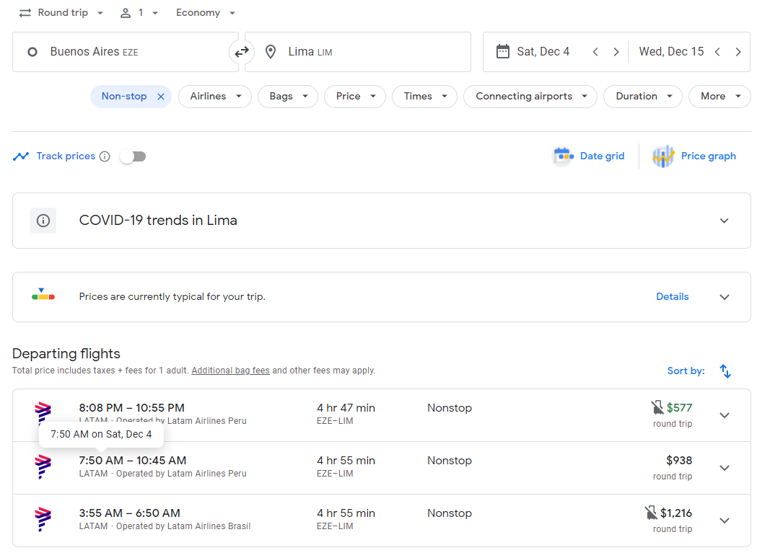This screenshot has height=558, width=757.
Task: Click the $577 round trip price
Action: pyautogui.click(x=679, y=408)
